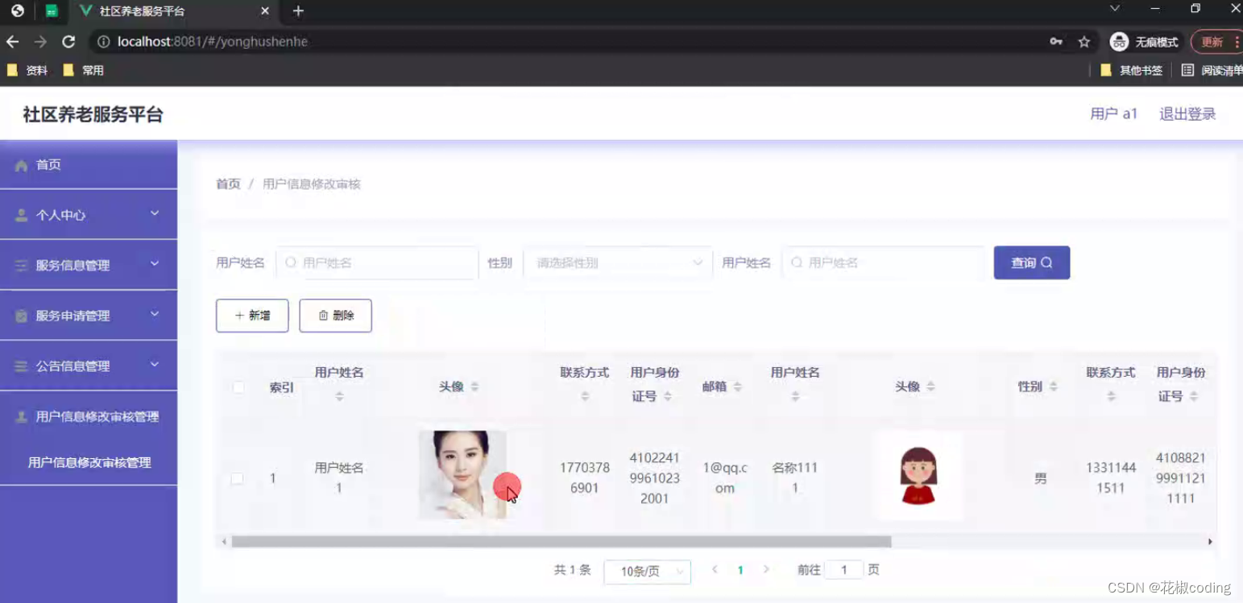Click the 公告信息管理 icon

pyautogui.click(x=20, y=366)
